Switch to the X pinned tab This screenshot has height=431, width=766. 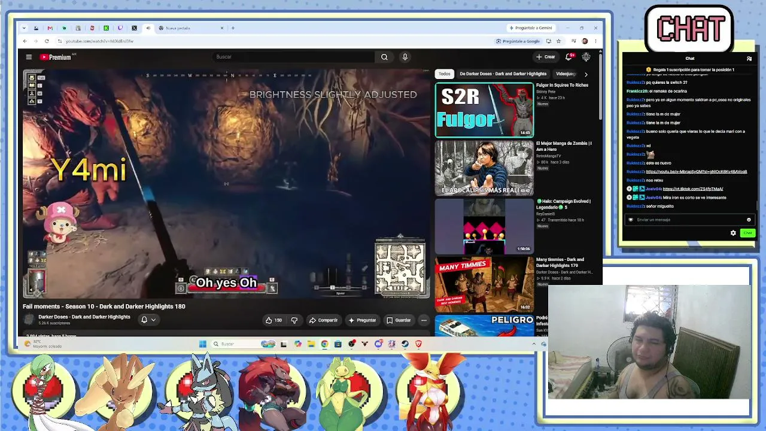pos(134,28)
